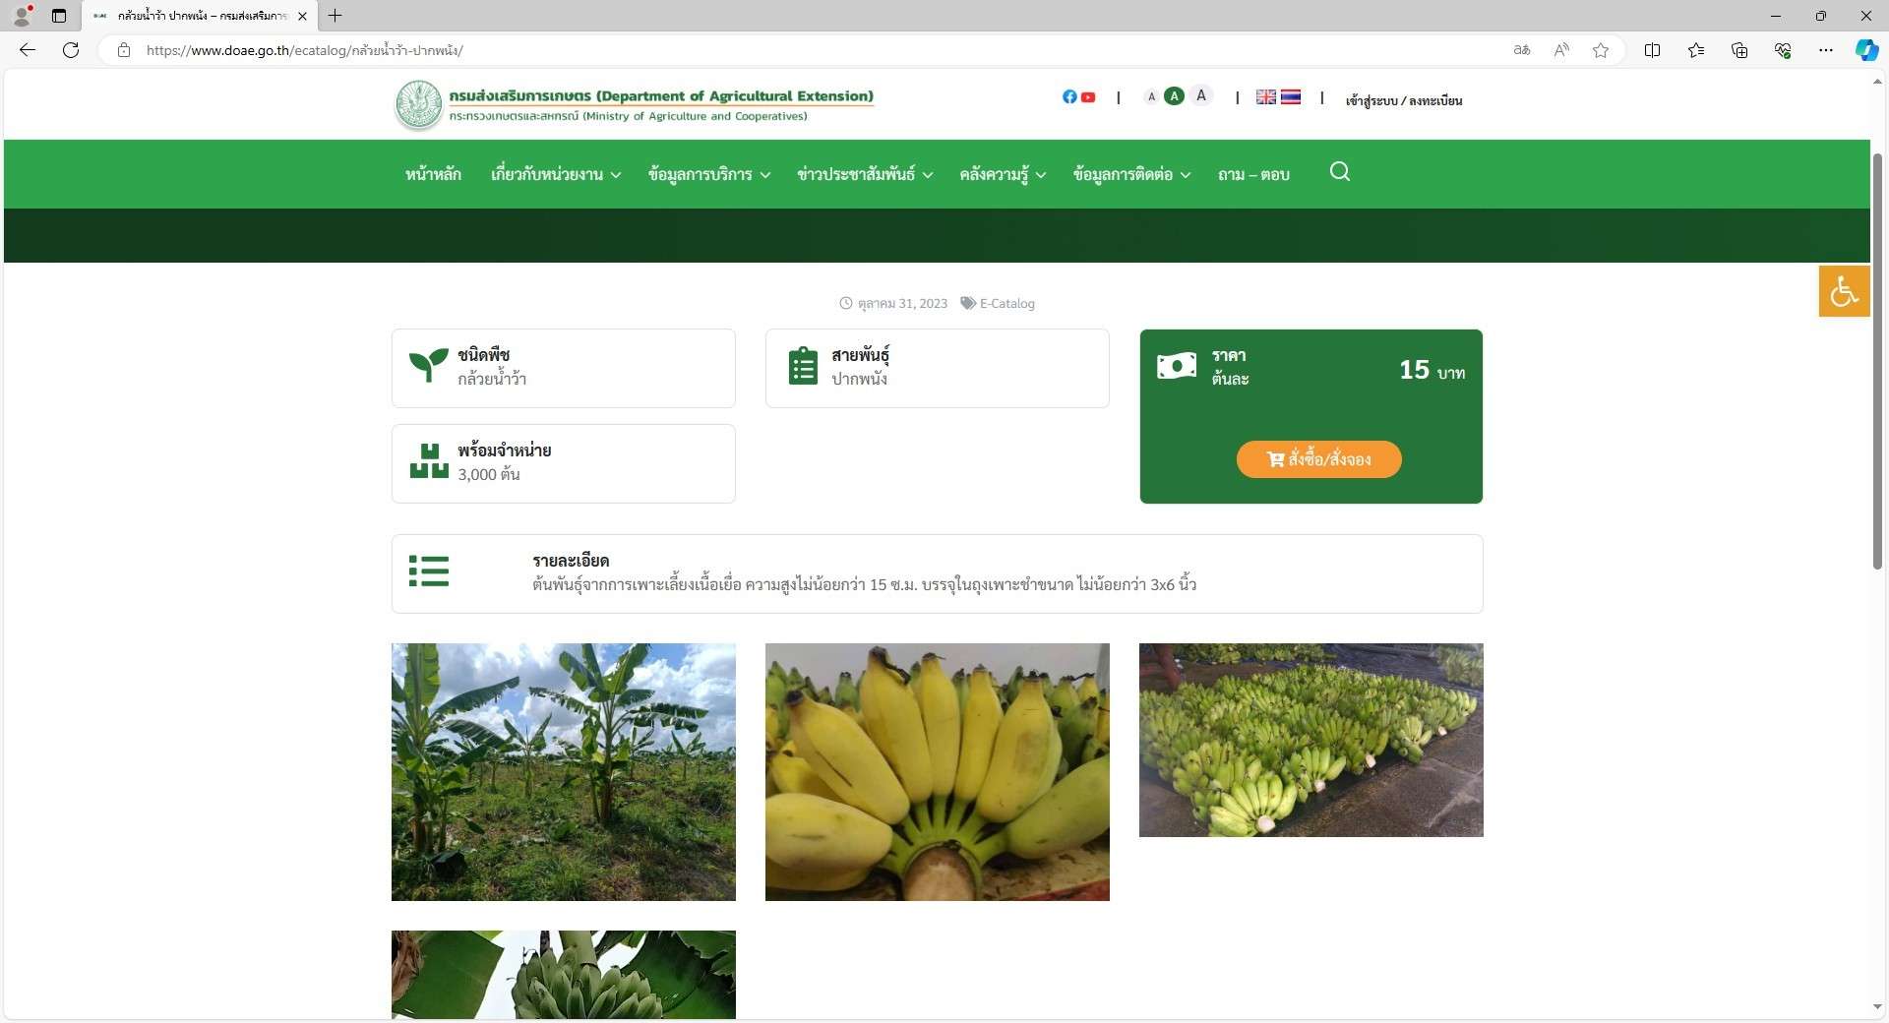Expand the ข้อมูลการบริการ dropdown menu
This screenshot has width=1889, height=1023.
click(x=708, y=174)
